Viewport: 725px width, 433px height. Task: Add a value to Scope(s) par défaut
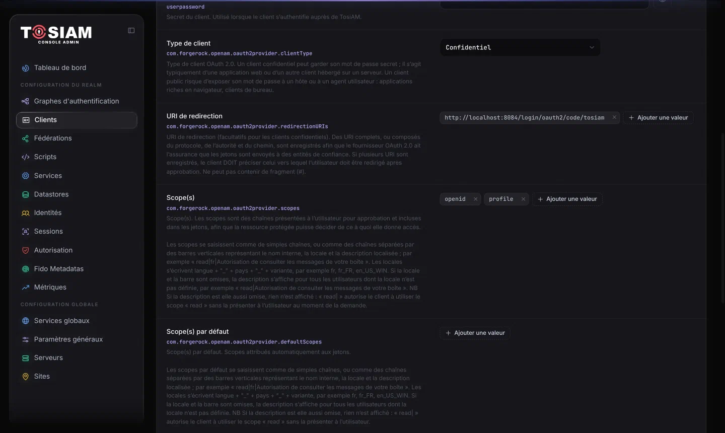tap(475, 333)
